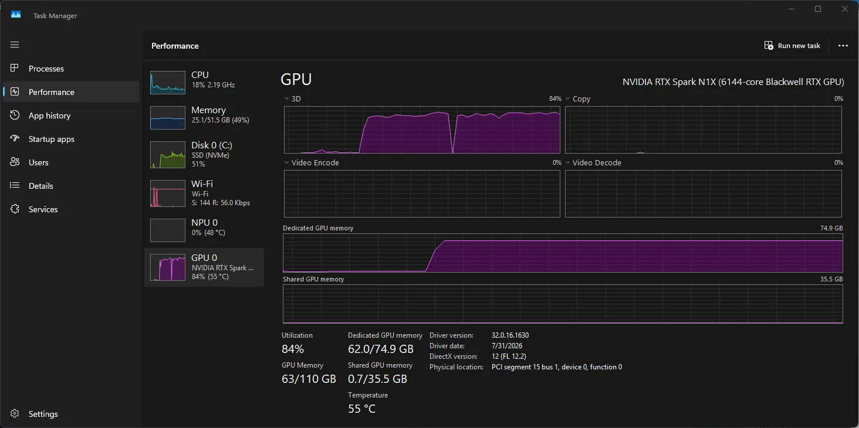The height and width of the screenshot is (428, 859).
Task: Click the Settings gear icon
Action: 15,414
